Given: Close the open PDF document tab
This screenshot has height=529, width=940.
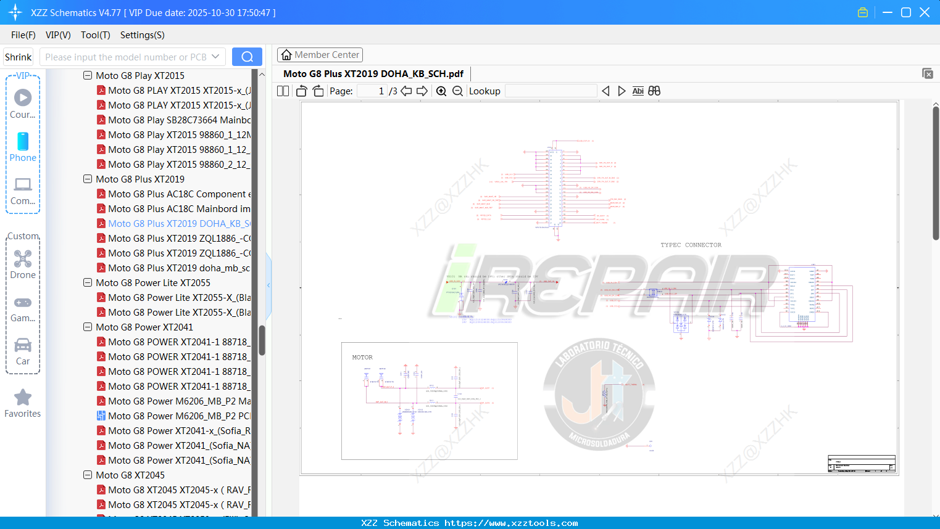Looking at the screenshot, I should [x=928, y=73].
